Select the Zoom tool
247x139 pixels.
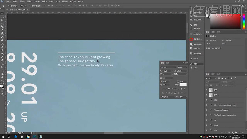click(2, 77)
